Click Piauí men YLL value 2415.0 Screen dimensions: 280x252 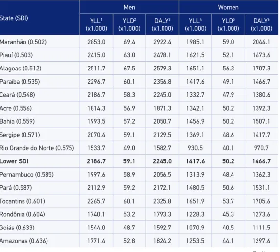[96, 55]
